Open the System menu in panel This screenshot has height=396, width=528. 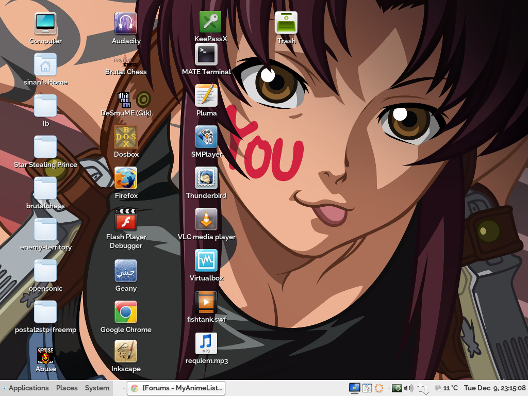(x=97, y=388)
